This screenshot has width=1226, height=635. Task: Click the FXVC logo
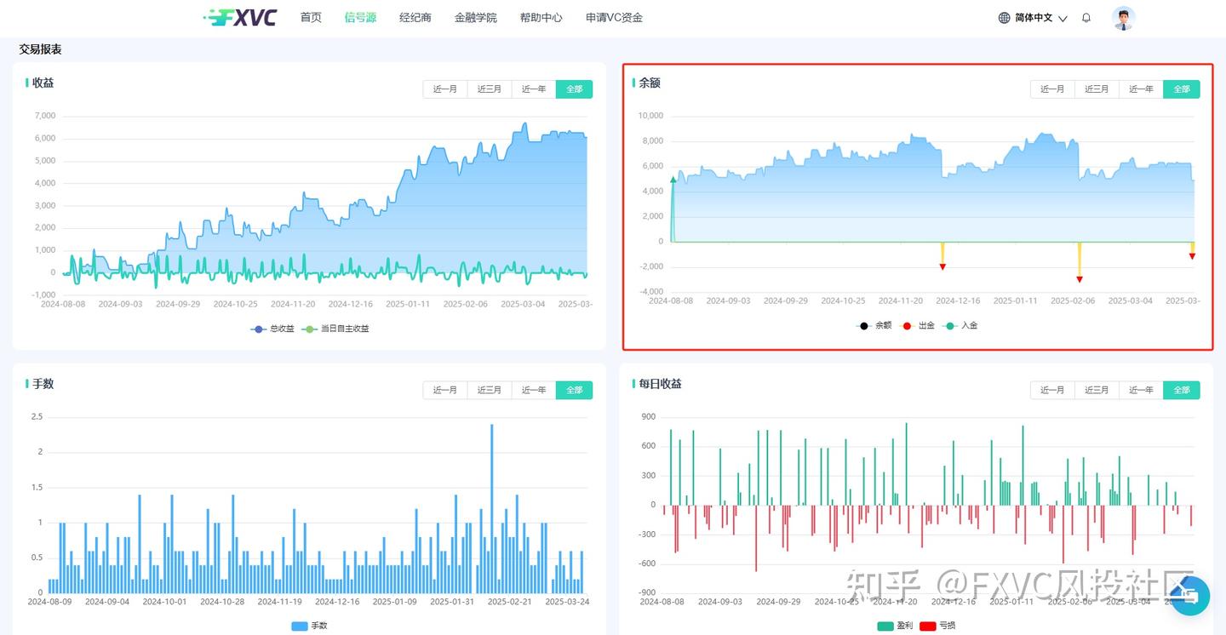(240, 17)
